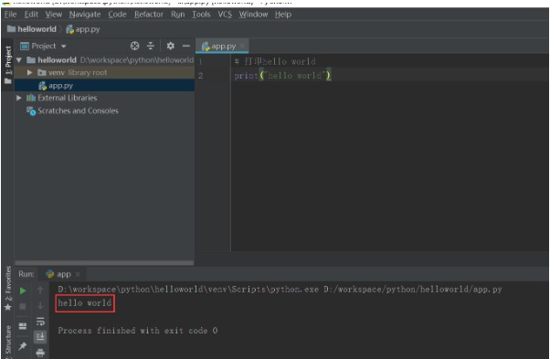The height and width of the screenshot is (359, 550).
Task: Close the app.py editor tab
Action: pyautogui.click(x=242, y=47)
